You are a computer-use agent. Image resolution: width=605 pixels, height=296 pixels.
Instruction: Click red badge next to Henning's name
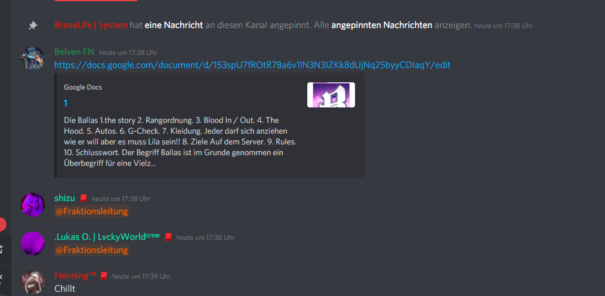104,276
